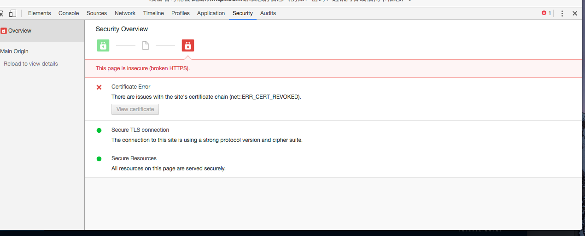Image resolution: width=585 pixels, height=236 pixels.
Task: Go to the Profiles tab
Action: [x=181, y=13]
